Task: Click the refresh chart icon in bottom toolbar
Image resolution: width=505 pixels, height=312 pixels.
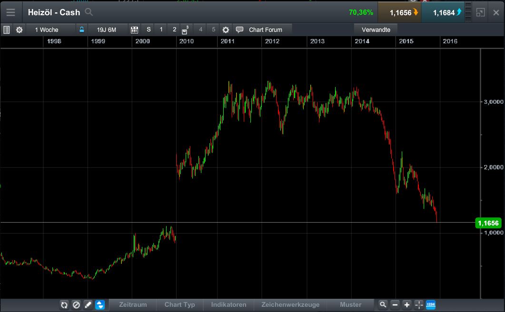Action: pyautogui.click(x=64, y=305)
